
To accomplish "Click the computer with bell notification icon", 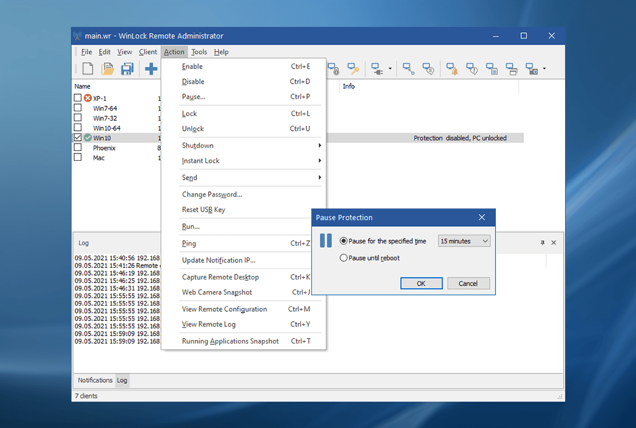I will (x=453, y=68).
